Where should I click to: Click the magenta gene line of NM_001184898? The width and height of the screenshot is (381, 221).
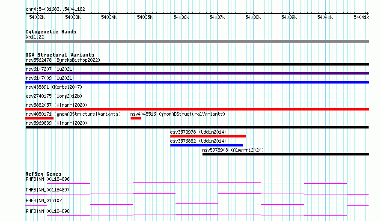coord(197,215)
